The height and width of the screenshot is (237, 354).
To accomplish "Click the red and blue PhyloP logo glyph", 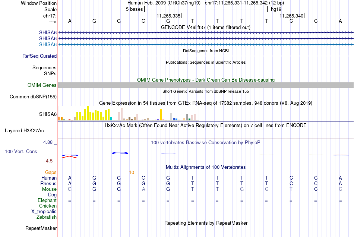I will (70, 156).
